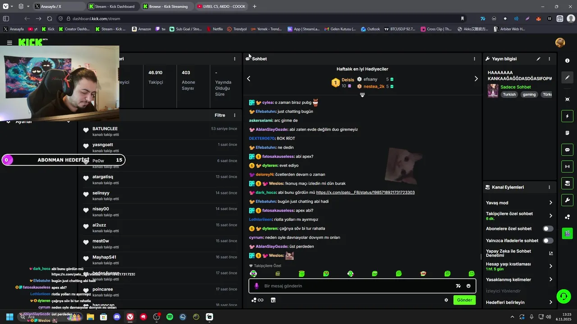The image size is (577, 324).
Task: Open dark_hoca's x.com link in chat
Action: click(x=365, y=193)
